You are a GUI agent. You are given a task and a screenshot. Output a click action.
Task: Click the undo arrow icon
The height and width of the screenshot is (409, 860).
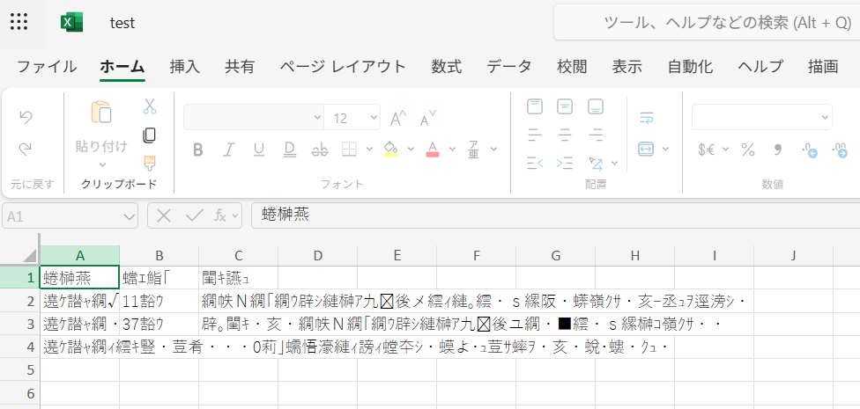[26, 117]
